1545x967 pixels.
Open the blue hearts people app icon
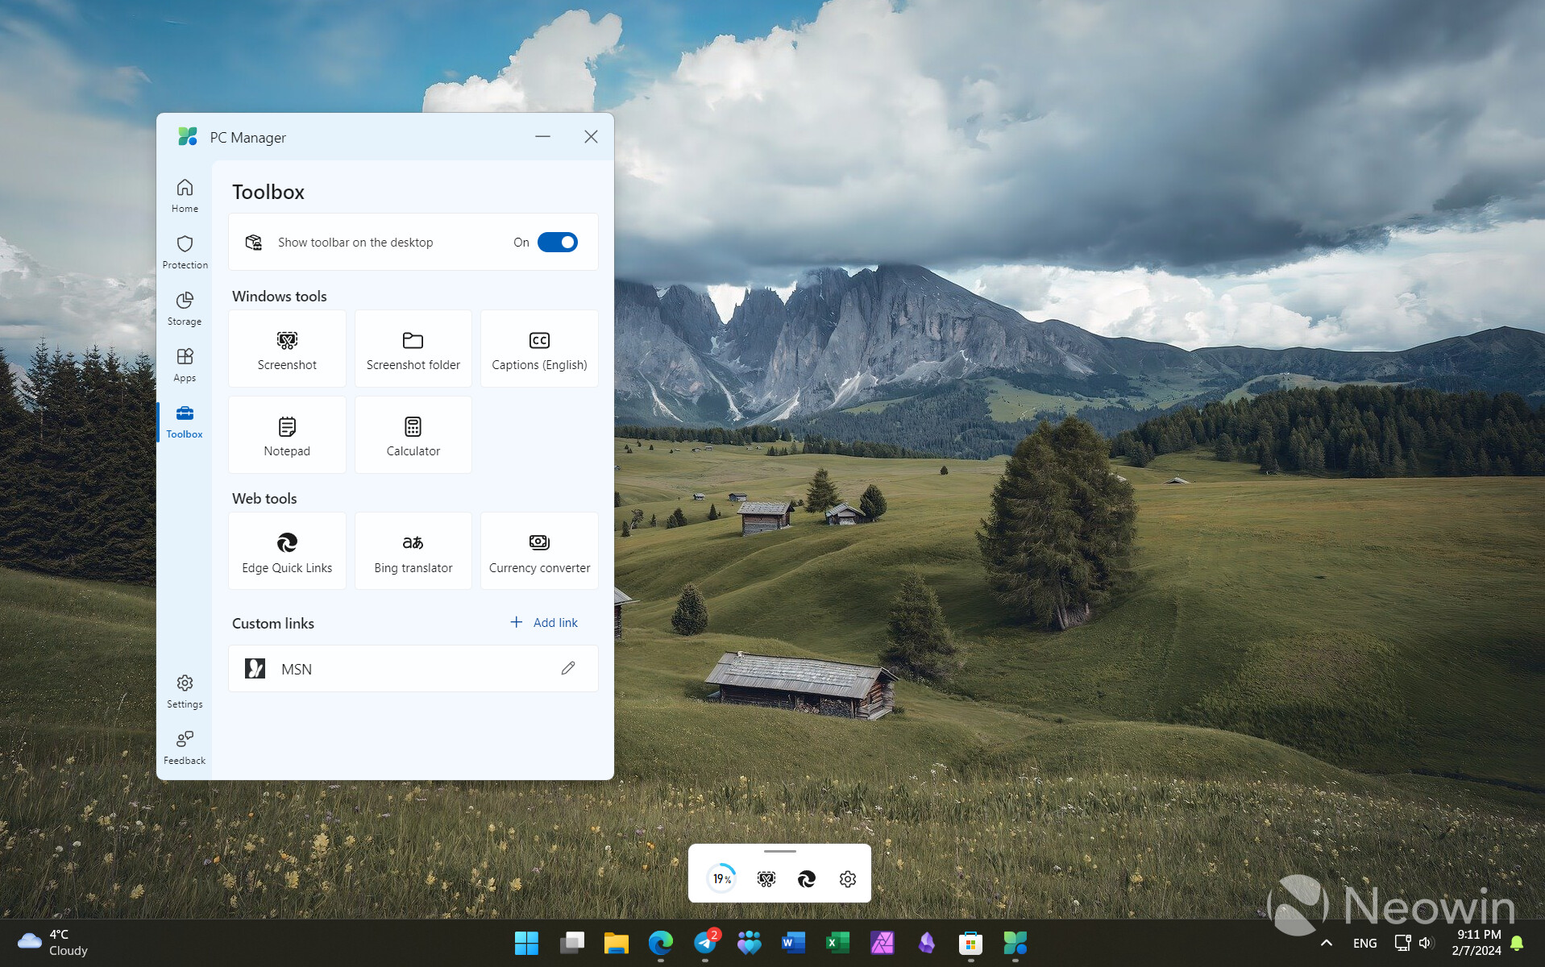click(749, 943)
